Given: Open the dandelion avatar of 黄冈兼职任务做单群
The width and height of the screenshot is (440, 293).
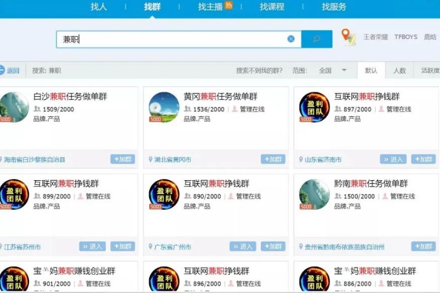Looking at the screenshot, I should click(164, 107).
